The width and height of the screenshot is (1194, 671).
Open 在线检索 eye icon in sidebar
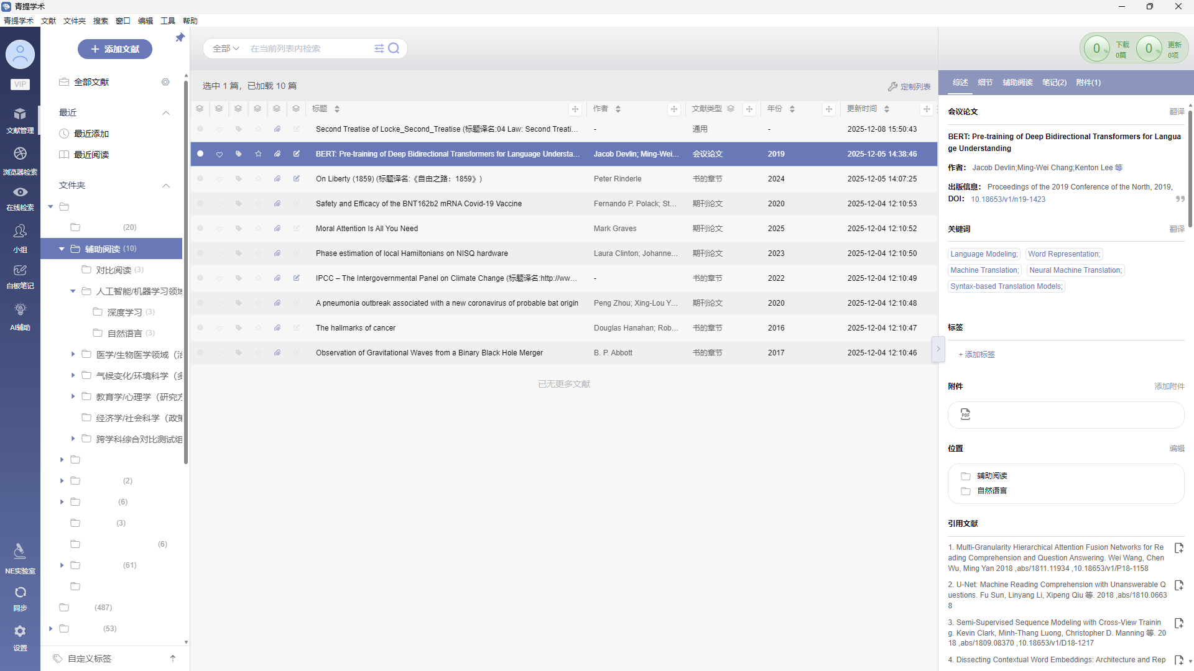click(x=20, y=193)
